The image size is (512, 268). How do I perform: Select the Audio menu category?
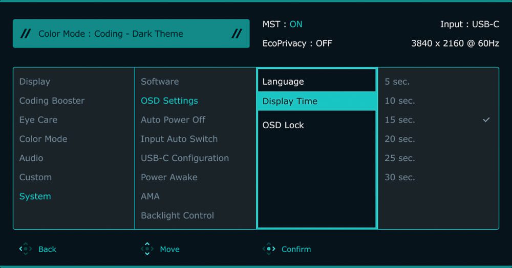click(x=31, y=158)
